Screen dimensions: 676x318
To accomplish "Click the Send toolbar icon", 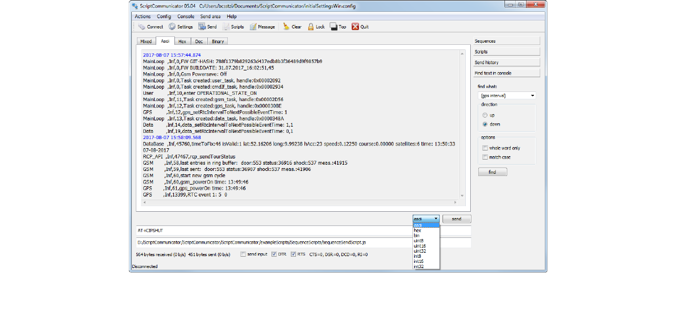I will tap(207, 27).
